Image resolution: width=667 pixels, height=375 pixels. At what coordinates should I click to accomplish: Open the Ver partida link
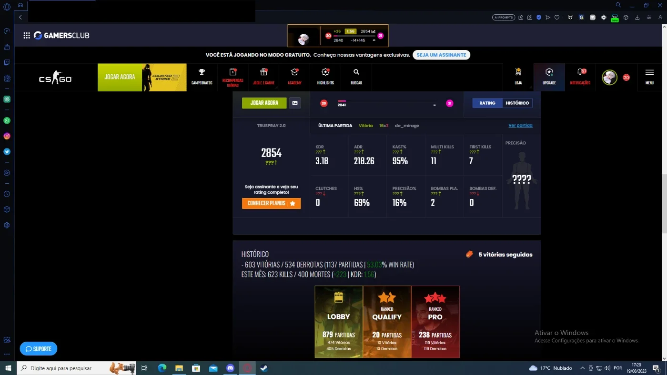[520, 126]
